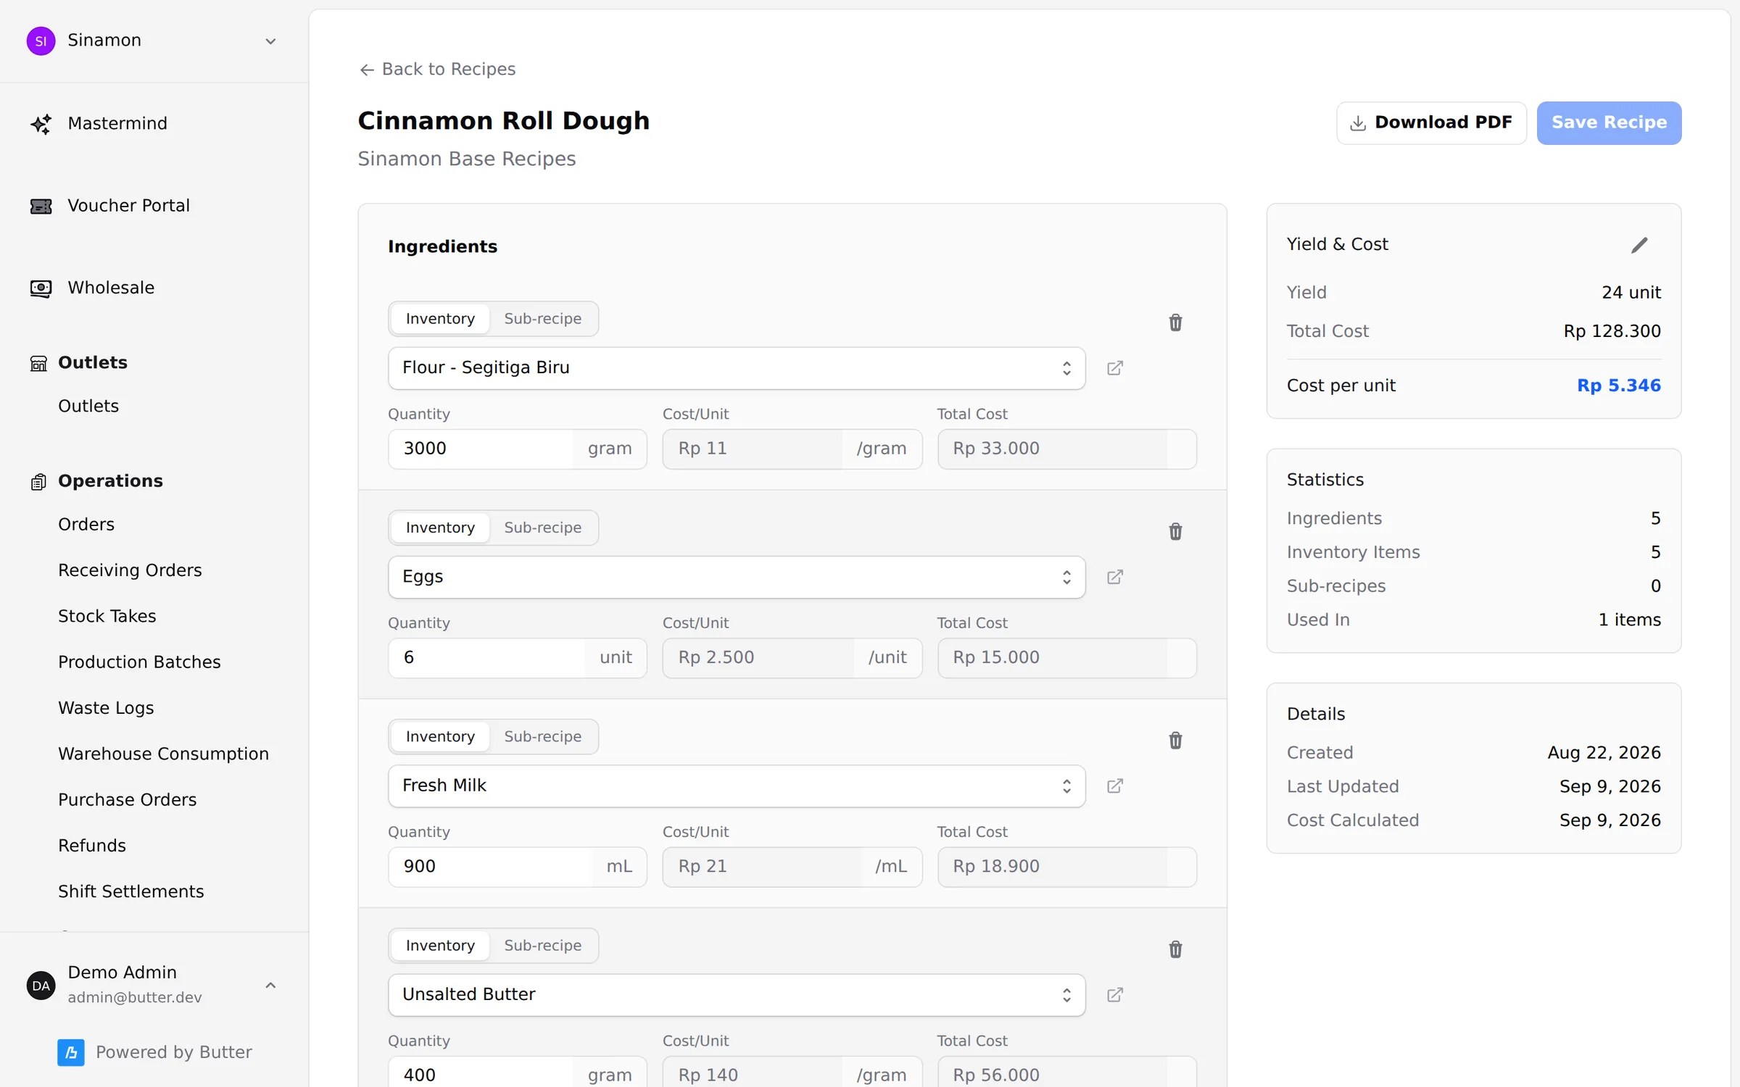The image size is (1740, 1087).
Task: Open Unsalted Butter external link icon
Action: 1115,994
